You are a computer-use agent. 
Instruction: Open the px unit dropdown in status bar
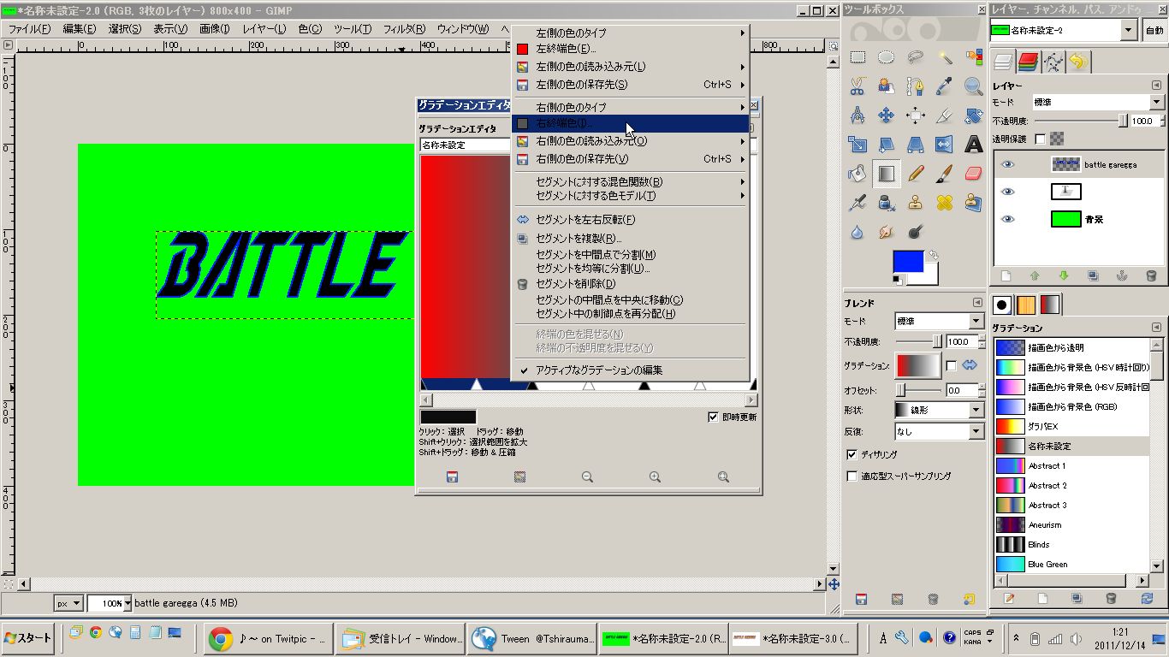click(68, 603)
